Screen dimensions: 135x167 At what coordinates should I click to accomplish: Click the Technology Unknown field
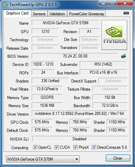(45, 40)
